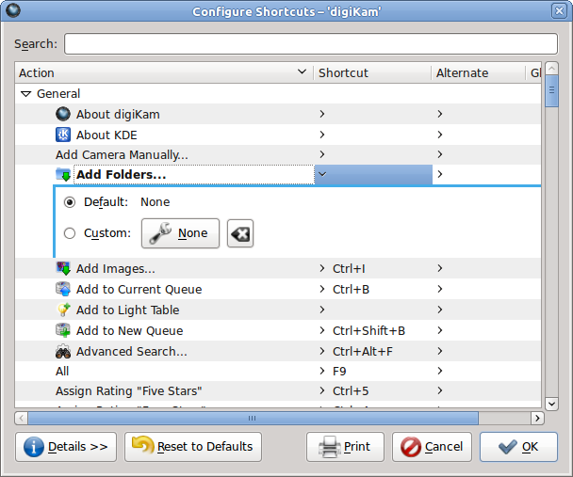Expand the F9 shortcut cell for All
Image resolution: width=573 pixels, height=477 pixels.
pyautogui.click(x=322, y=371)
